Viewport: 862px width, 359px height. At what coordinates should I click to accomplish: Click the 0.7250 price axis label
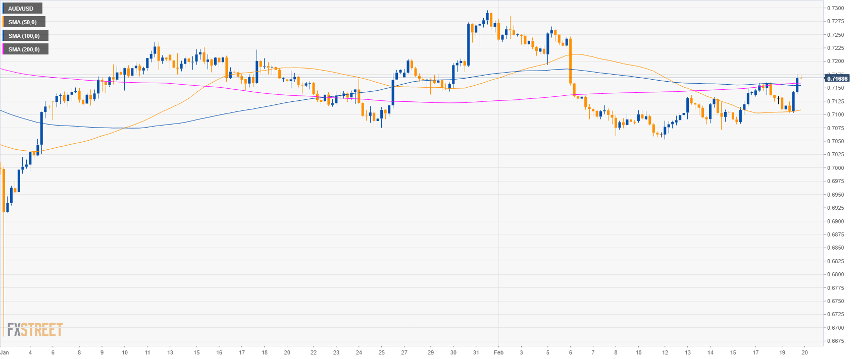pos(835,35)
